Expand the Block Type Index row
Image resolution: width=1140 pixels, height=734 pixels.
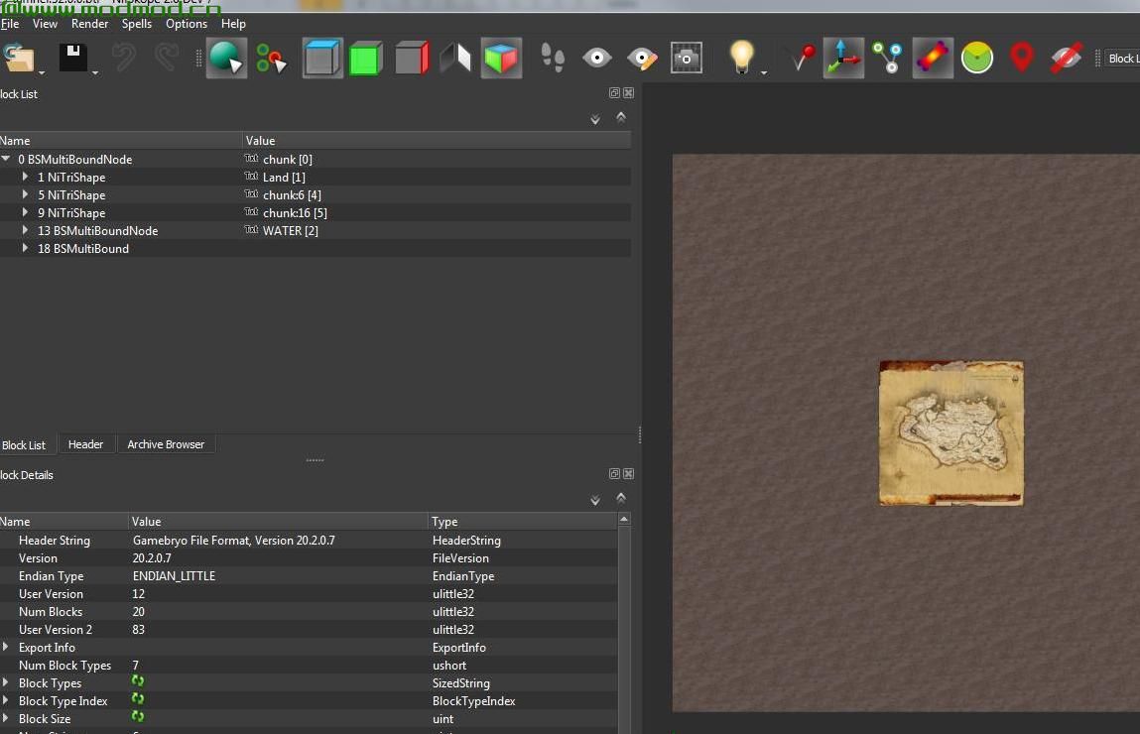pos(6,700)
